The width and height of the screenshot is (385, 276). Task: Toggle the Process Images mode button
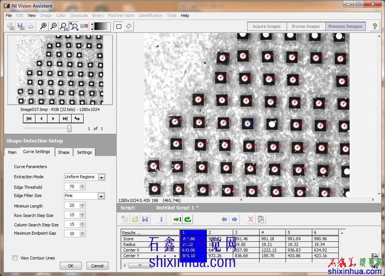pyautogui.click(x=345, y=26)
